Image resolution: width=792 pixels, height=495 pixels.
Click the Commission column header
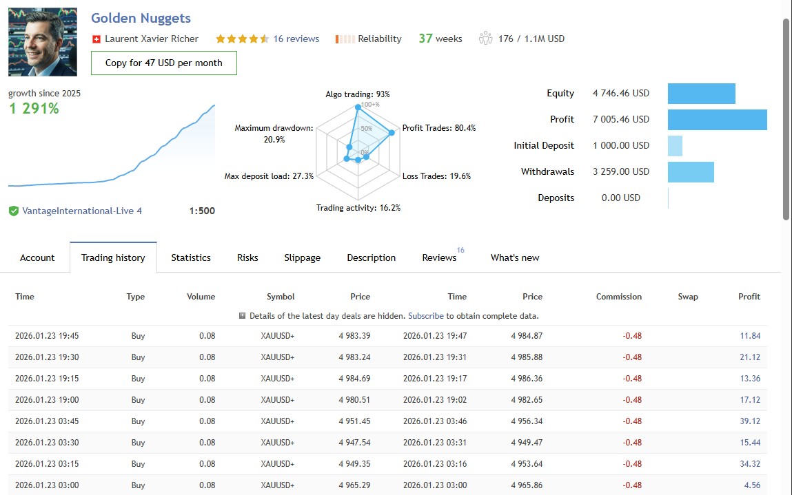[x=619, y=297]
